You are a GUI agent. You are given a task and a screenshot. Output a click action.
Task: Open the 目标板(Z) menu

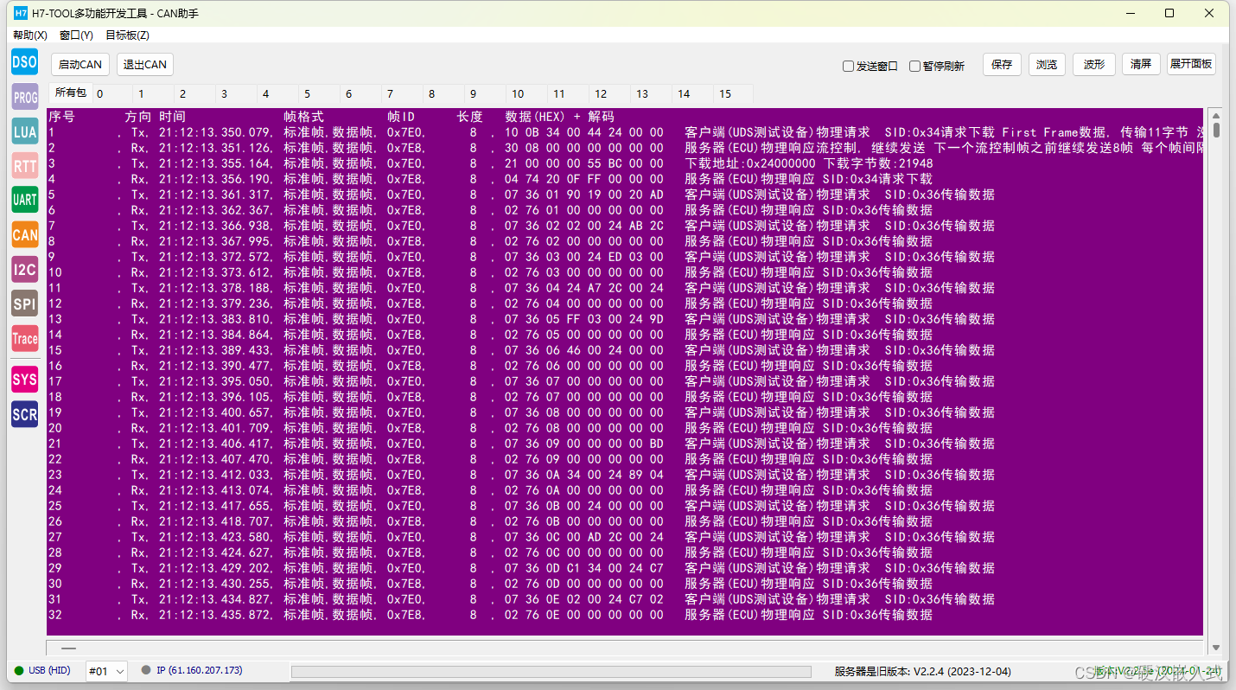tap(127, 35)
